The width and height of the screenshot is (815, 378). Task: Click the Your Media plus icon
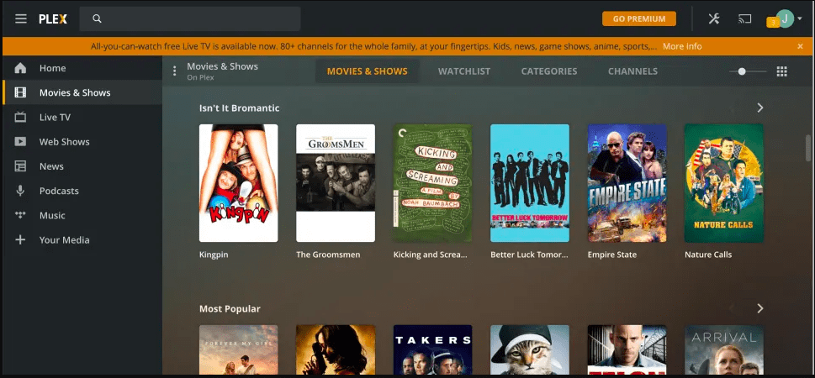[x=20, y=239]
